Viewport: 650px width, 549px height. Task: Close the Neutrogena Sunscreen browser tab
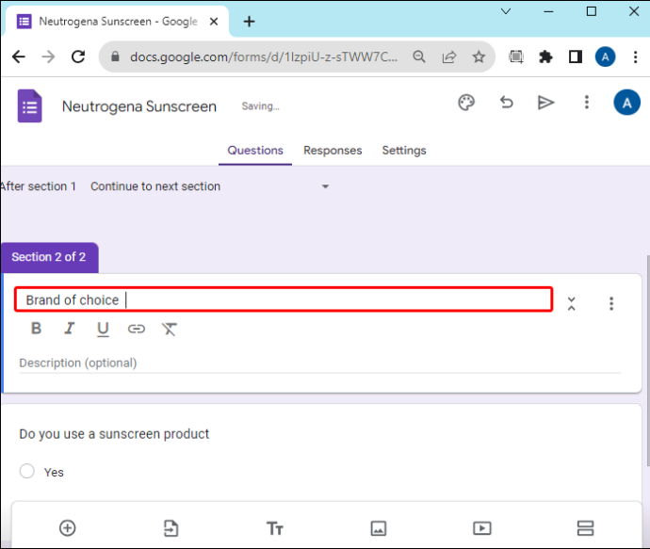pos(214,22)
